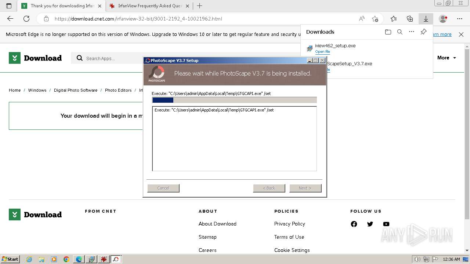470x264 pixels.
Task: Switch to PhotoScape Setup taskbar button
Action: [x=116, y=259]
